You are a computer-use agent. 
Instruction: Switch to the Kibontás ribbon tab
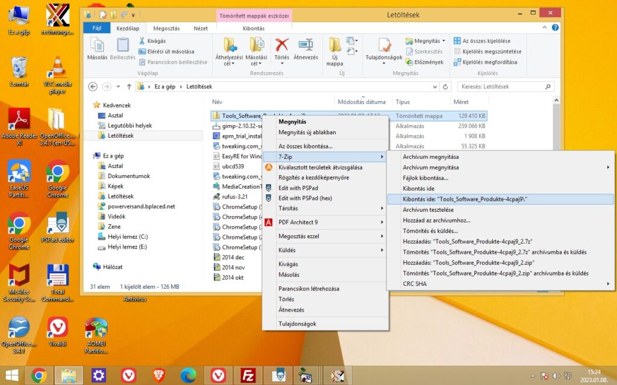[254, 28]
